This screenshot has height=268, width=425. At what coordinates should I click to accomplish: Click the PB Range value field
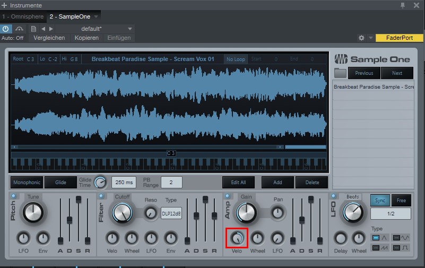pos(171,183)
